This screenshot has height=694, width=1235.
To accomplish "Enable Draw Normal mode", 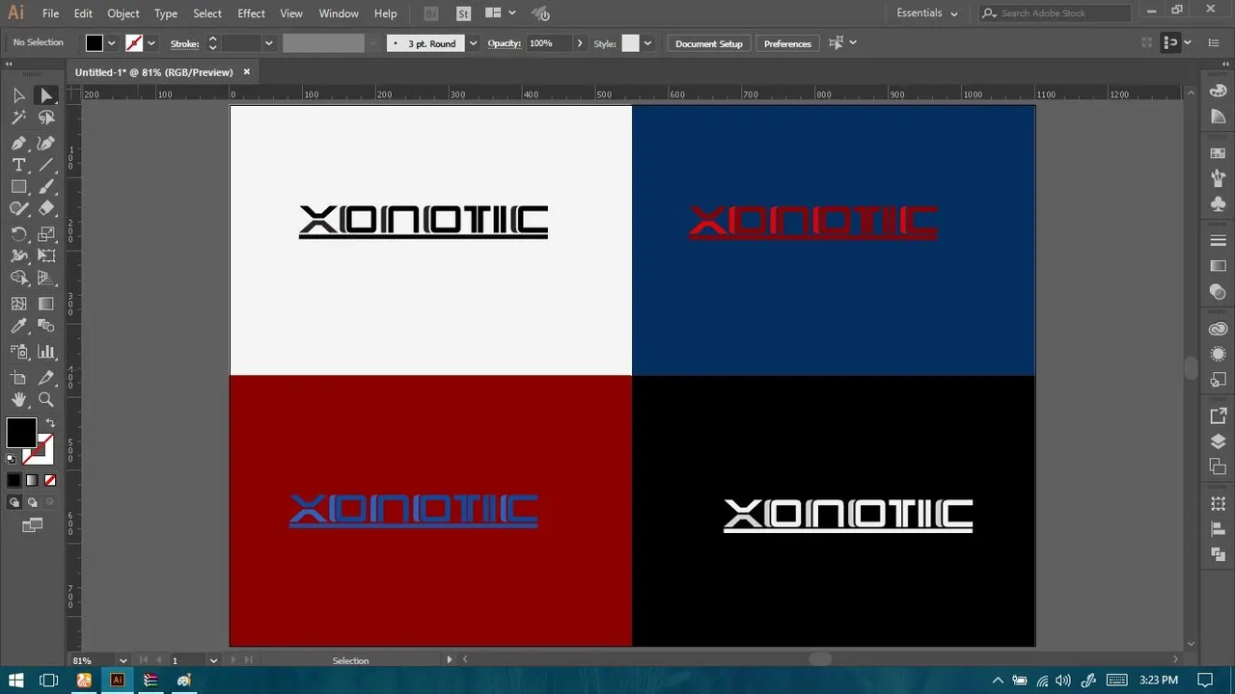I will 14,502.
